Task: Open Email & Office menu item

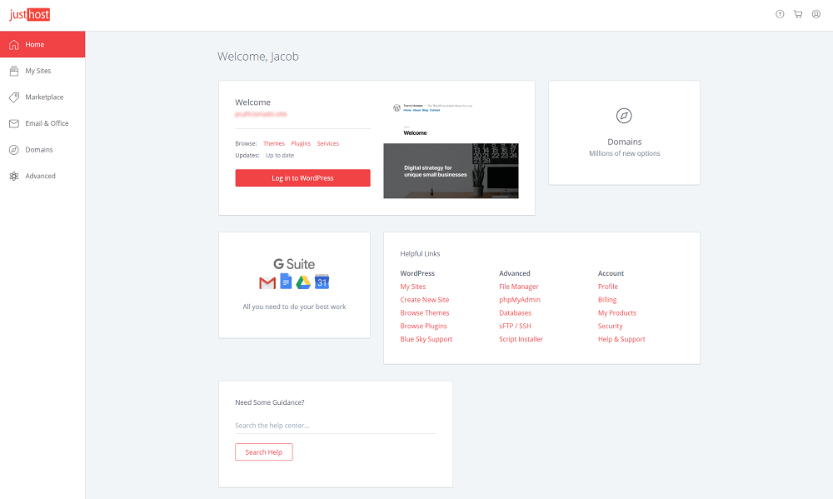Action: point(42,123)
